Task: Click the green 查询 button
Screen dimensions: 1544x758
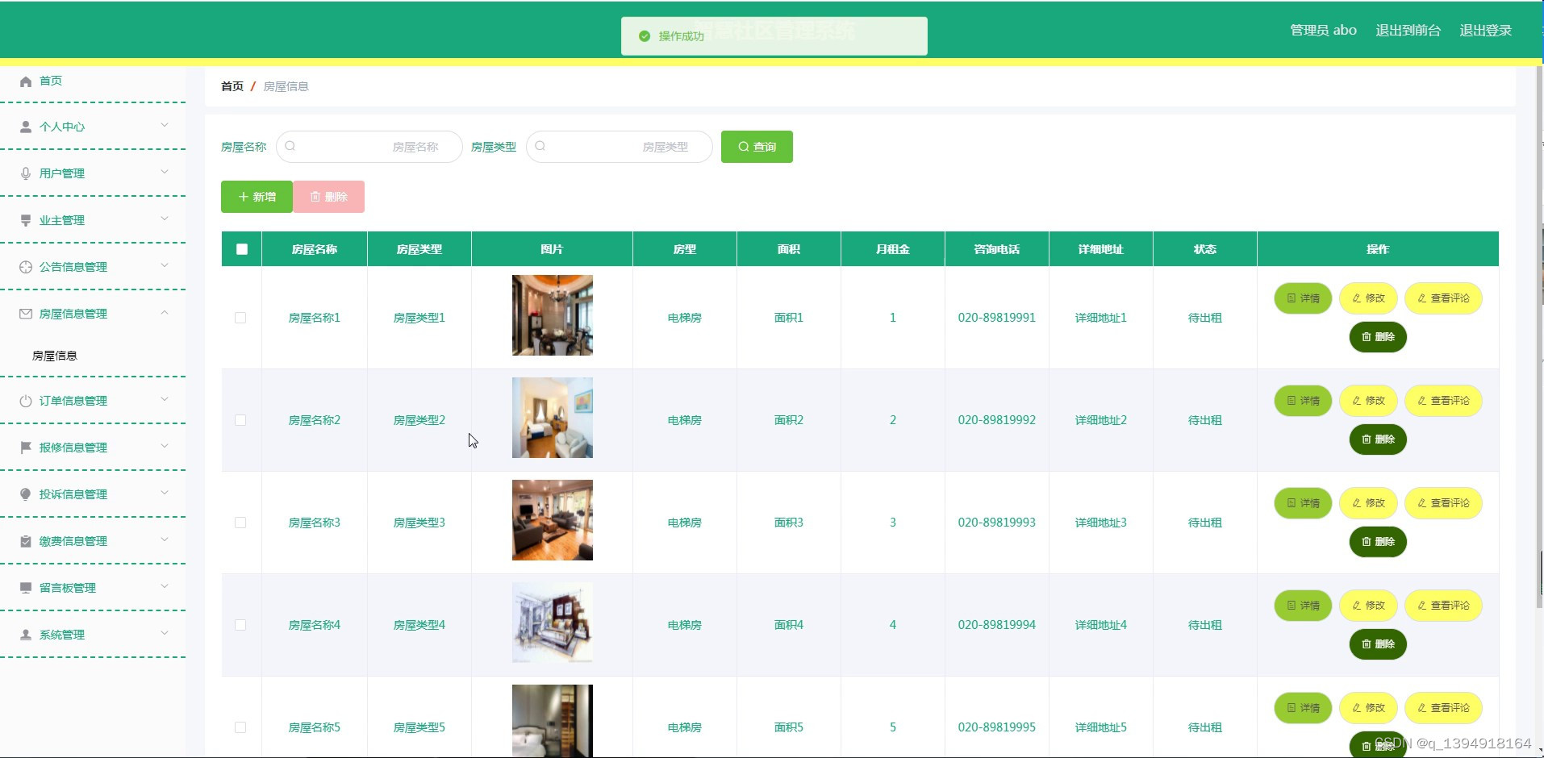Action: tap(757, 147)
